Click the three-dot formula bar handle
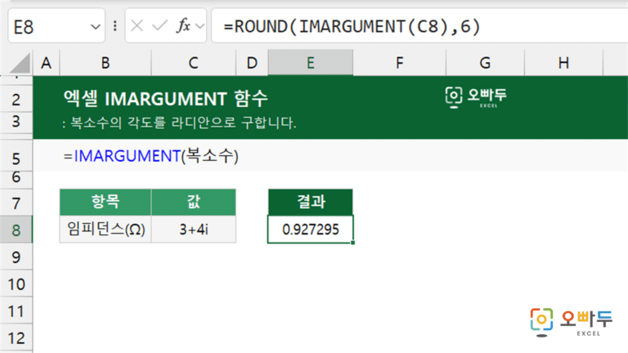This screenshot has width=628, height=353. tap(115, 26)
